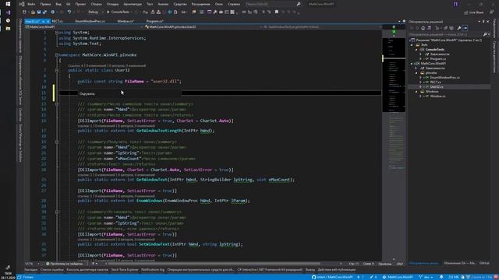Viewport: 499px width, 280px height.
Task: Open the Правка menu
Action: [x=45, y=4]
